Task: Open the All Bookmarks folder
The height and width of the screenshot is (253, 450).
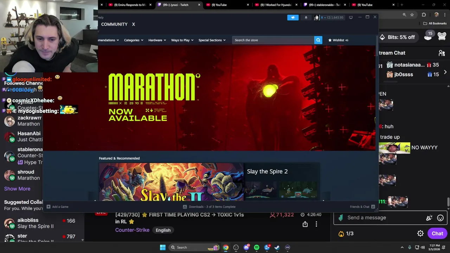Action: point(435,24)
